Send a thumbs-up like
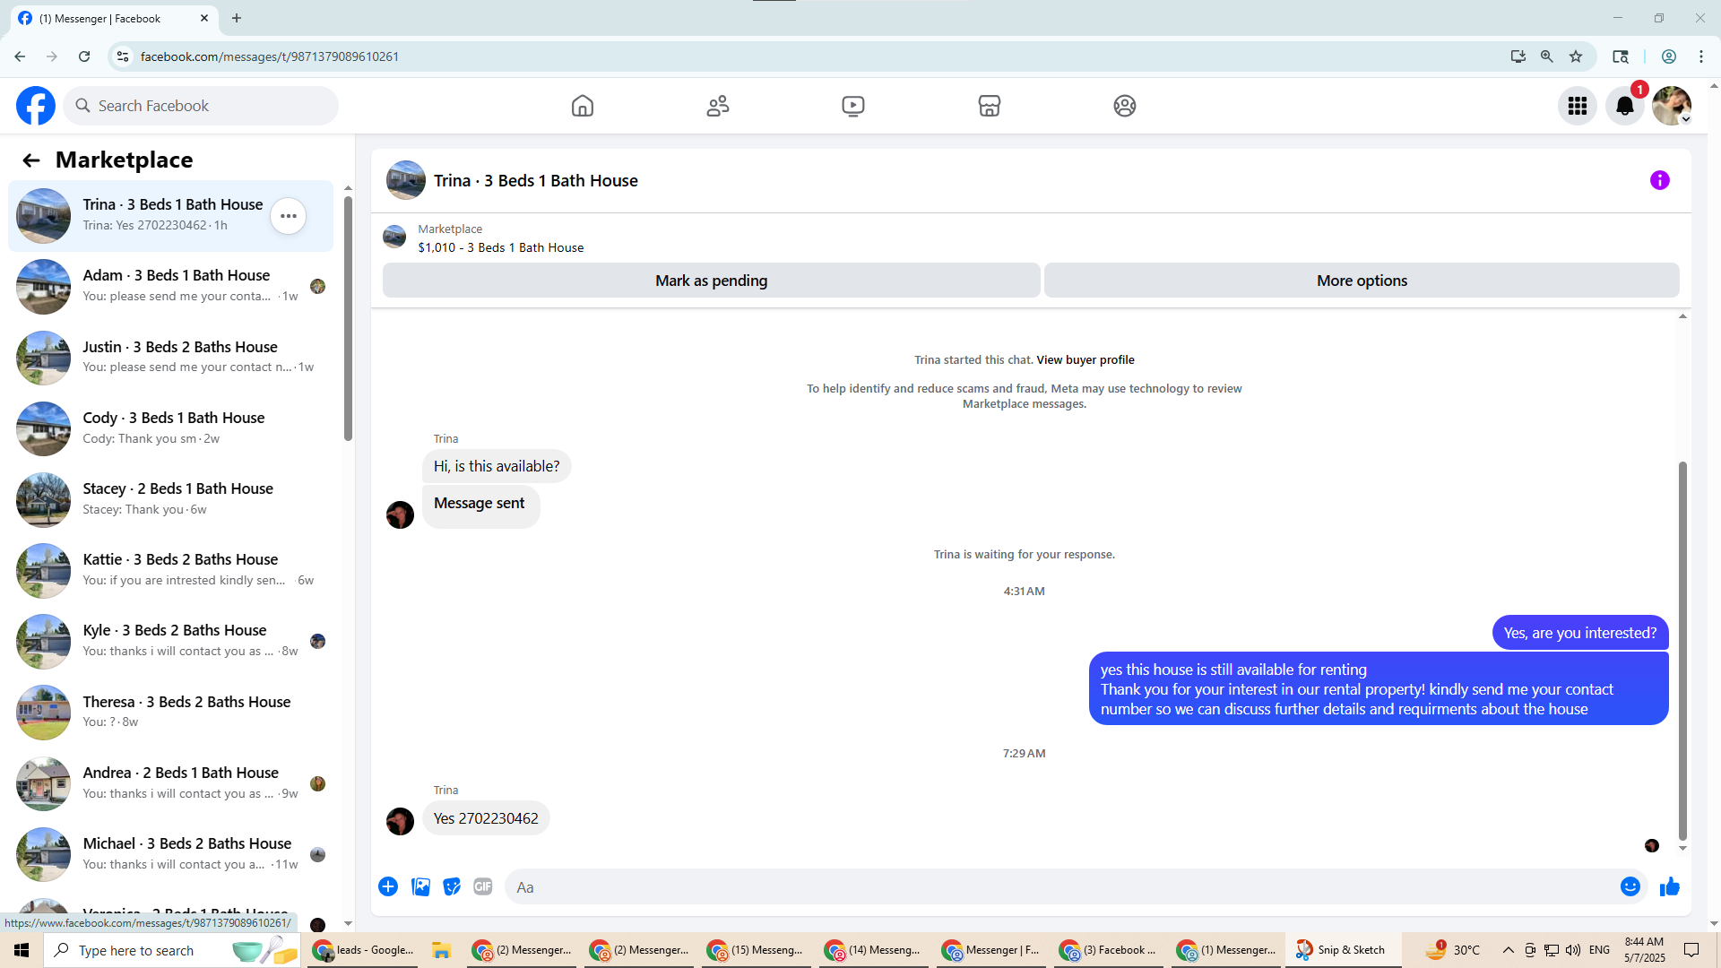Screen dimensions: 1721x968 click(x=1669, y=886)
